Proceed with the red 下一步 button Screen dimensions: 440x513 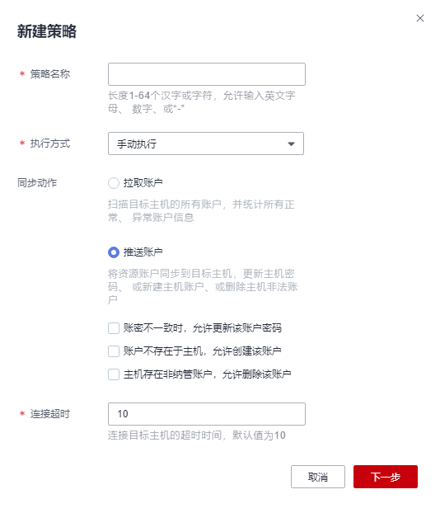click(386, 477)
